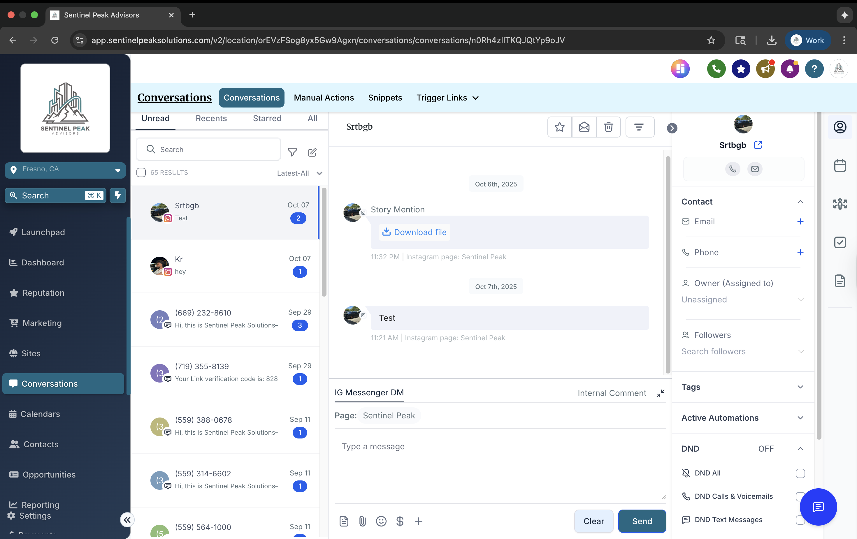This screenshot has width=857, height=539.
Task: Open conversation filters with the funnel icon
Action: click(292, 152)
